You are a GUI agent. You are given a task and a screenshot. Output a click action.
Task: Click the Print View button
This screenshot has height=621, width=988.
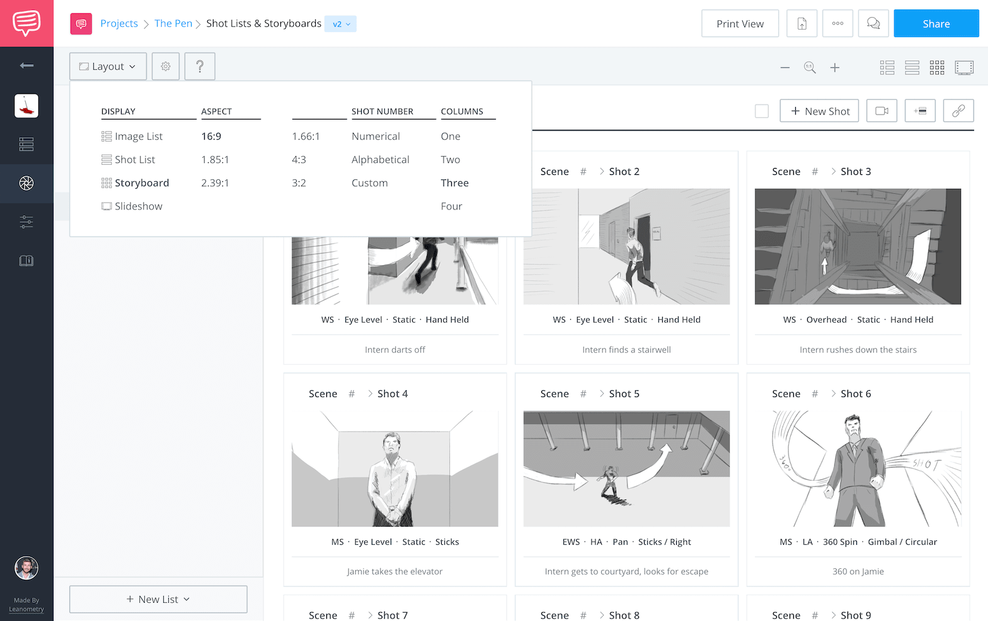[740, 24]
